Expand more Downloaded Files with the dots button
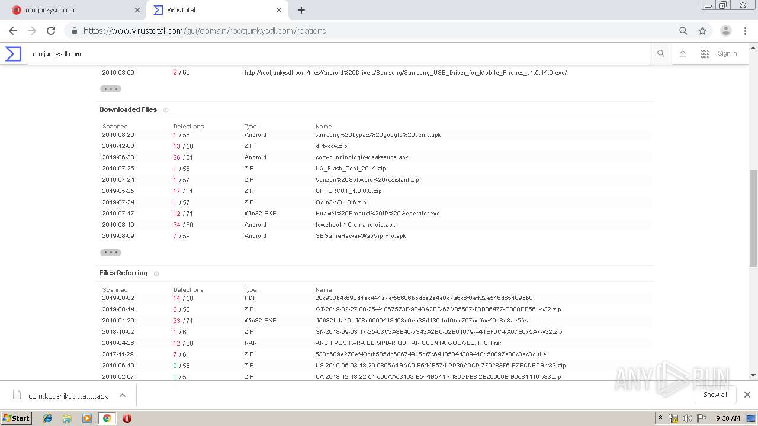This screenshot has width=758, height=426. (x=111, y=253)
